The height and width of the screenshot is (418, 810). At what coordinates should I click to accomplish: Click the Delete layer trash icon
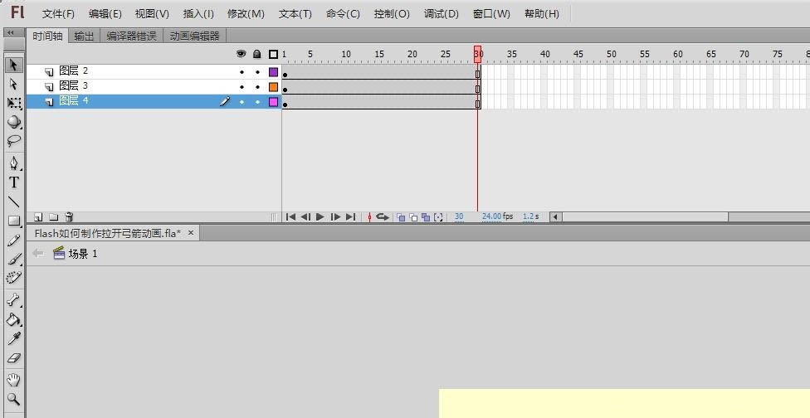[x=69, y=217]
